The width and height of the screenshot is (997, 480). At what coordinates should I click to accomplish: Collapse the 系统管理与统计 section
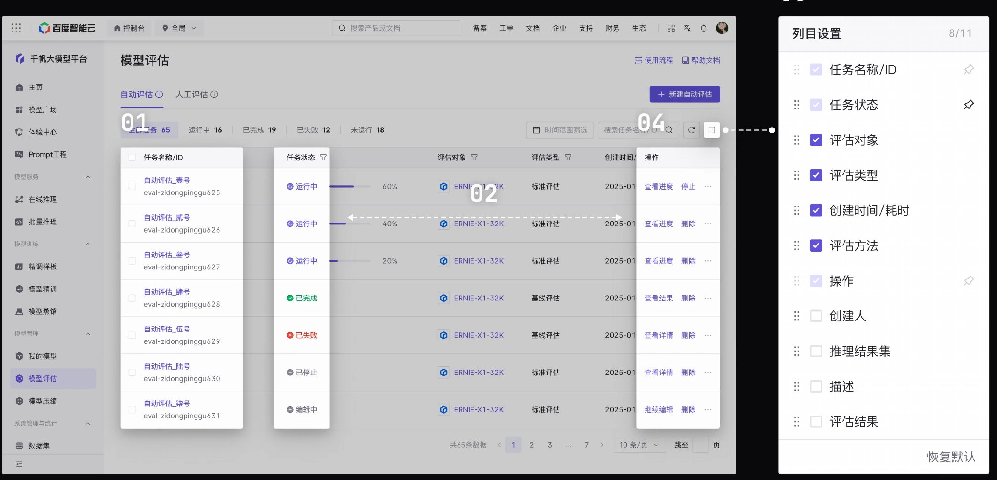(88, 424)
